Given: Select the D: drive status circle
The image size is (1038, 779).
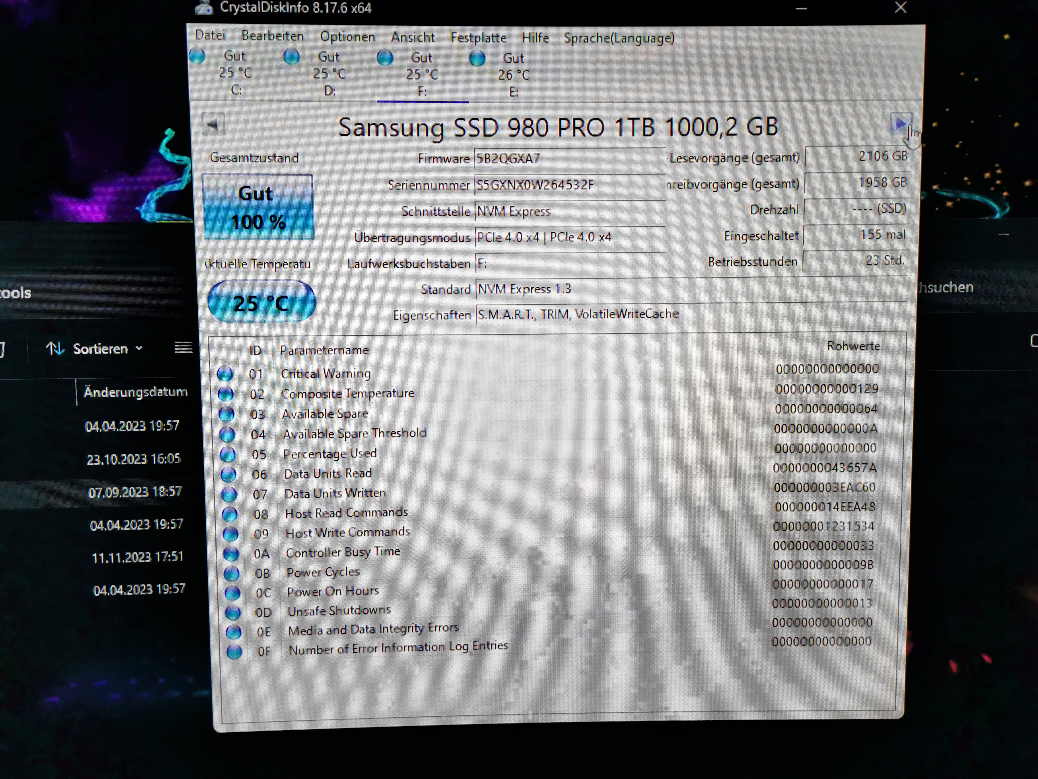Looking at the screenshot, I should tap(291, 57).
